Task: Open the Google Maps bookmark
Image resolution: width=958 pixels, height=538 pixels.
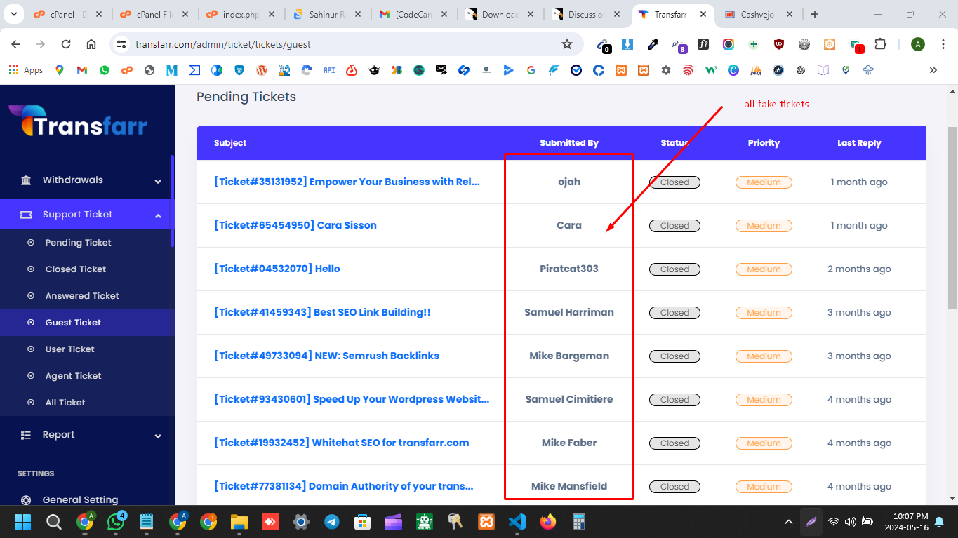Action: pos(59,70)
